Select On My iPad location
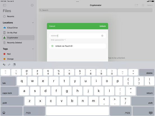Screen dimensions: 155x116 pos(18,33)
